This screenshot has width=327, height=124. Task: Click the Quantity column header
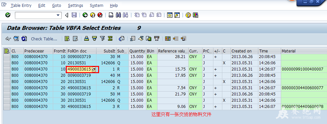(137, 51)
